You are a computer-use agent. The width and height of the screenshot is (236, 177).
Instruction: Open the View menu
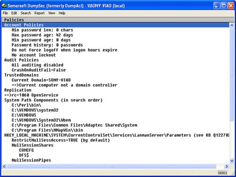(x=51, y=13)
